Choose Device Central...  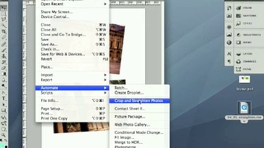(72, 17)
